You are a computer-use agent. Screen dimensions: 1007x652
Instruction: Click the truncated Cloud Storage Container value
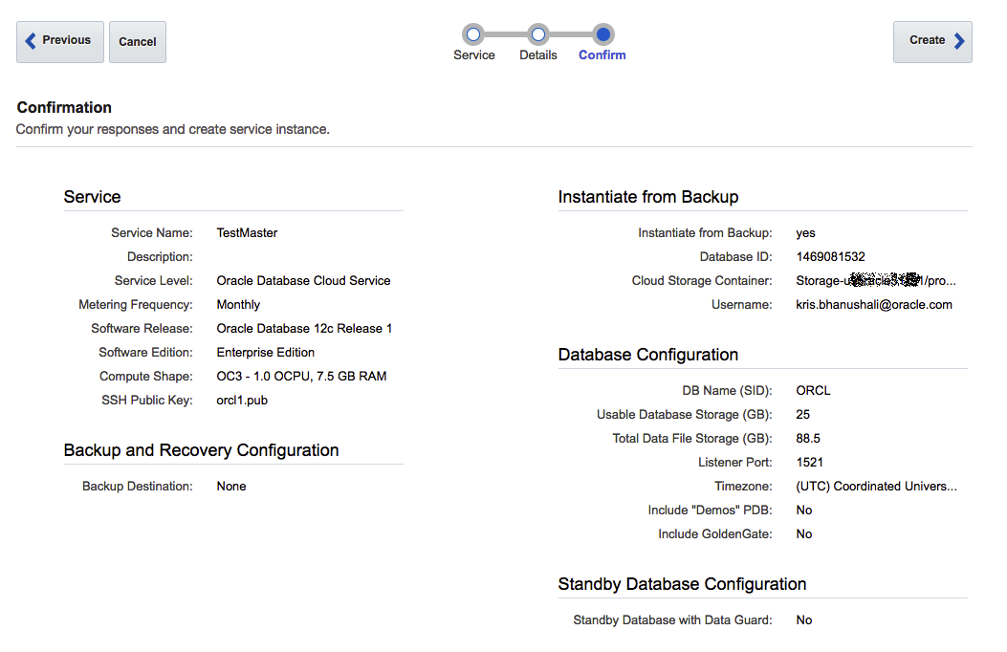pyautogui.click(x=875, y=281)
